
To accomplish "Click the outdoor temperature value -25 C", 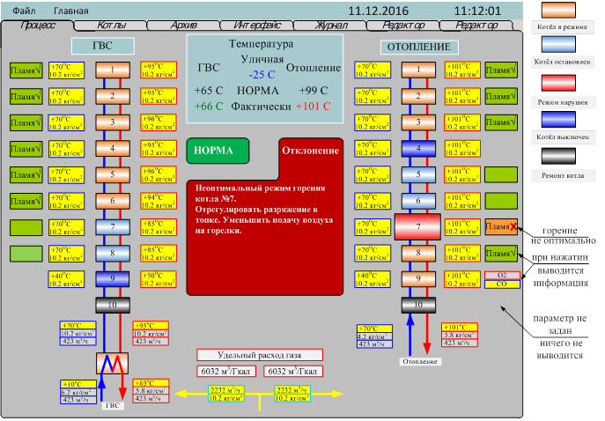I will (262, 73).
